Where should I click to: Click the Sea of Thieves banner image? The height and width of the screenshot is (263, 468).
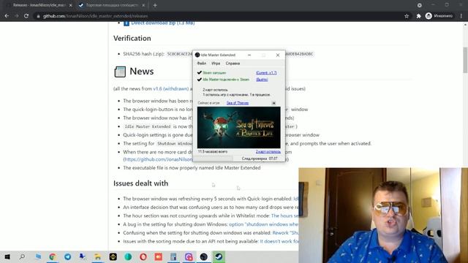(239, 127)
